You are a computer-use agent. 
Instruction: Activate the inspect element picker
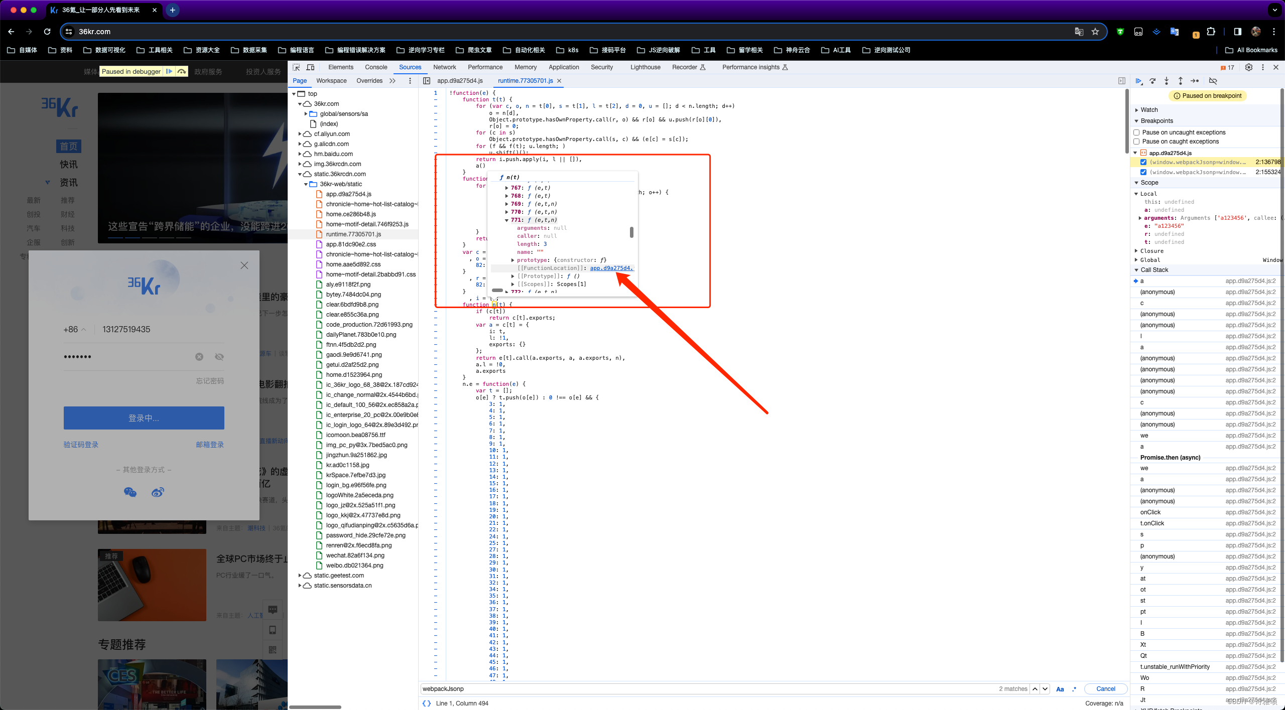(296, 67)
